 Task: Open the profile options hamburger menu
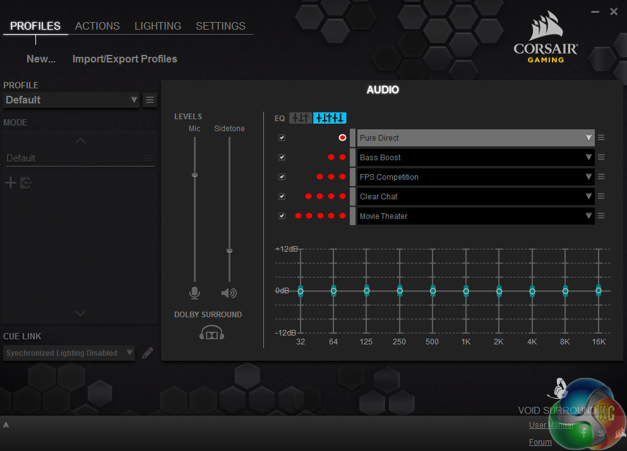[x=149, y=100]
